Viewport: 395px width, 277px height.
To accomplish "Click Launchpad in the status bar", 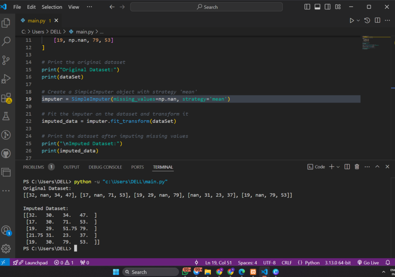I will [x=30, y=262].
